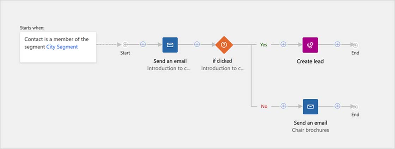Add a step right after the Start node
Image resolution: width=395 pixels, height=149 pixels.
point(143,44)
